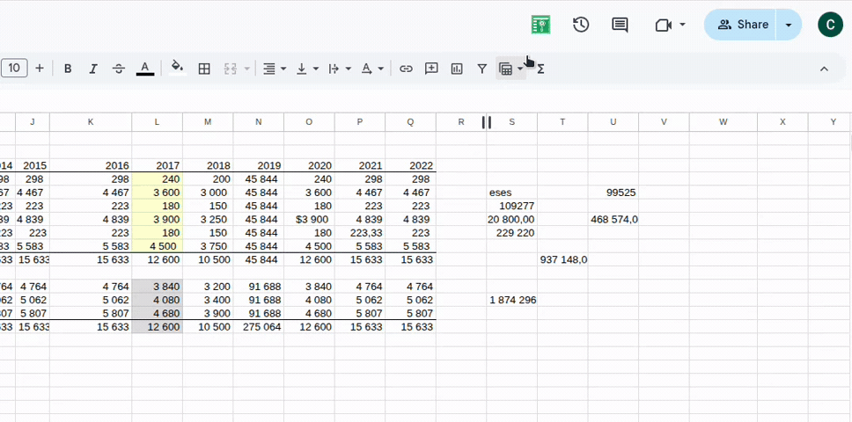This screenshot has height=422, width=852.
Task: Select the cell containing 3 250
Action: coord(208,219)
